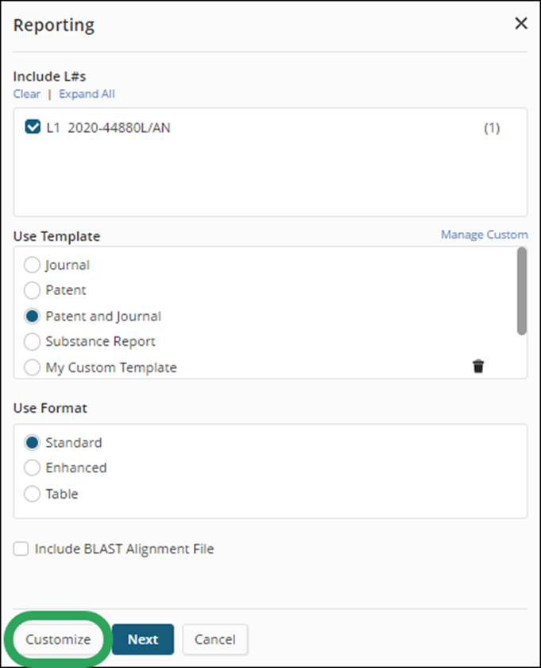
Task: Cancel the reporting dialog
Action: (215, 639)
